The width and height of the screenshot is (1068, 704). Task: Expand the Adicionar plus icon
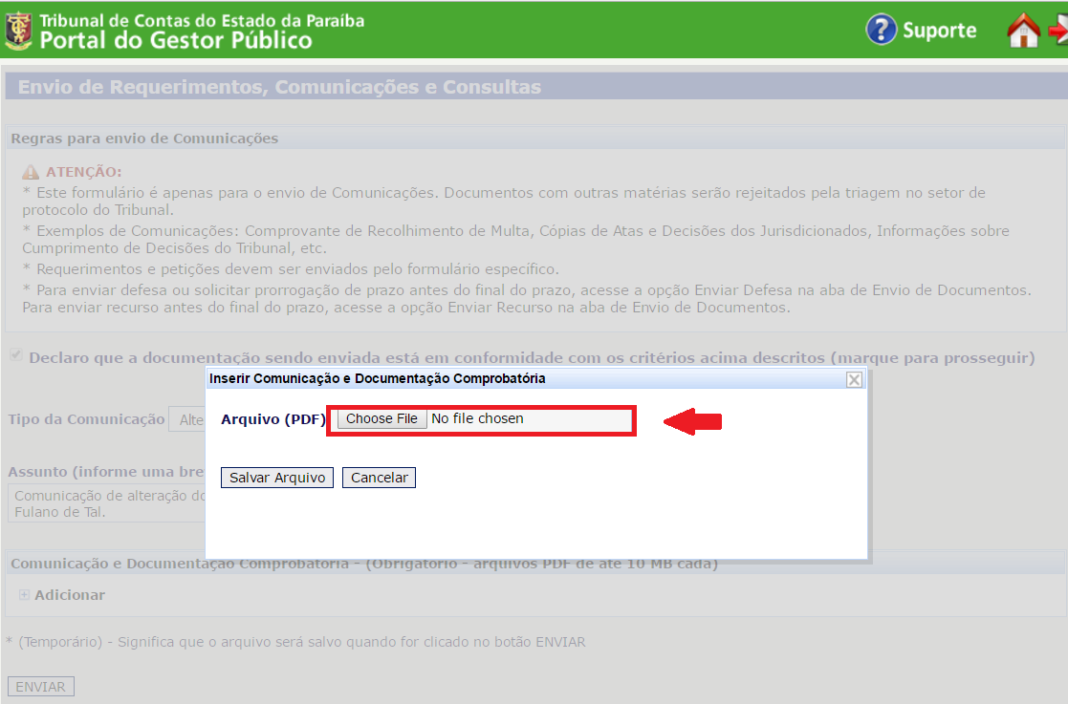(25, 595)
